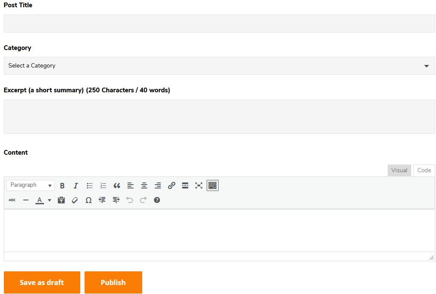Toggle the toolbar kitchen sink button
This screenshot has width=436, height=294.
[x=212, y=185]
